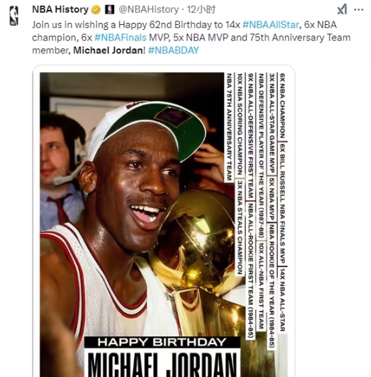Click the NBA affiliation logo badge

point(110,9)
